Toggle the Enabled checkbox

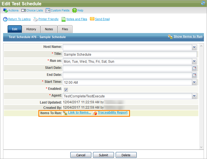click(66, 90)
